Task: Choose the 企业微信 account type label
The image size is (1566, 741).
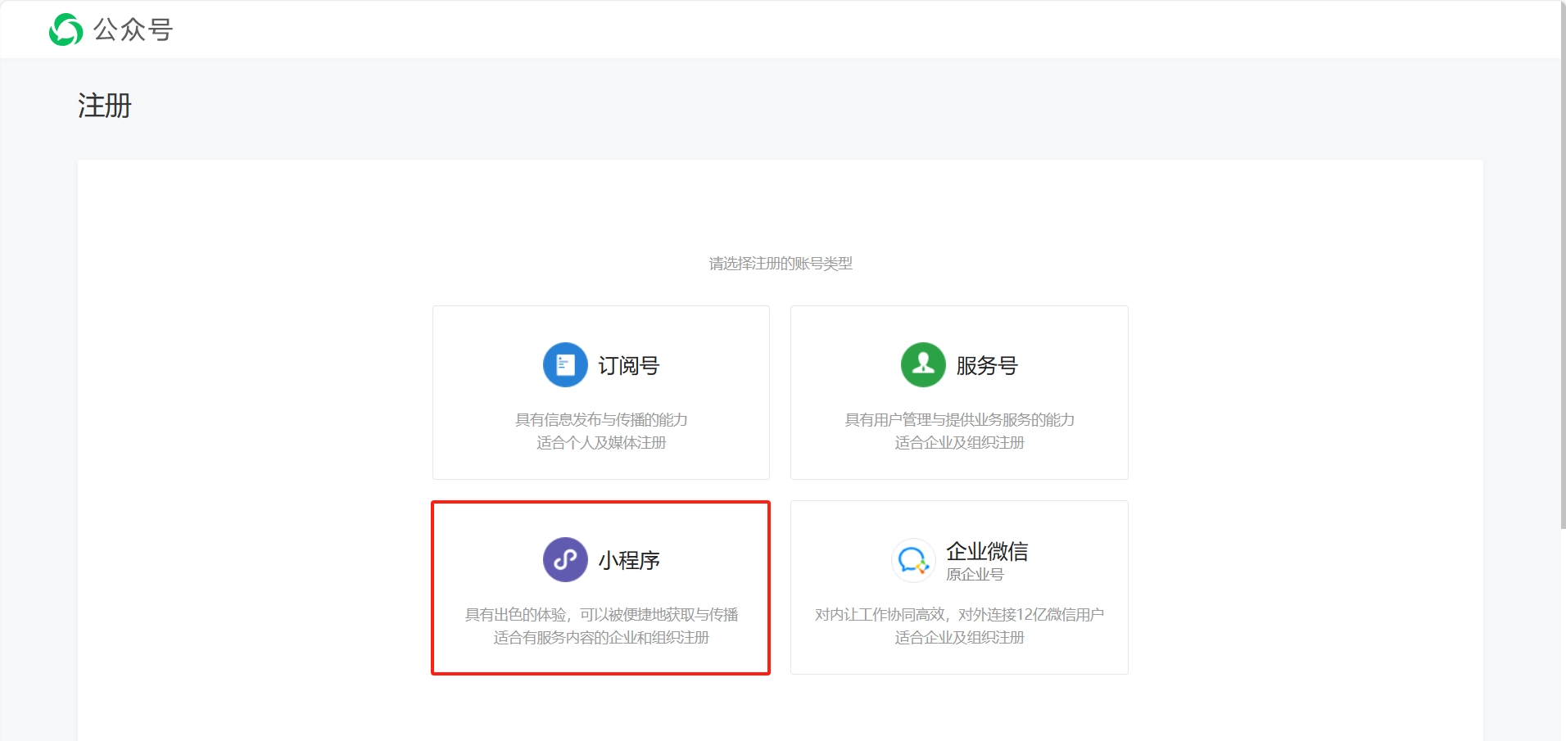Action: (987, 551)
